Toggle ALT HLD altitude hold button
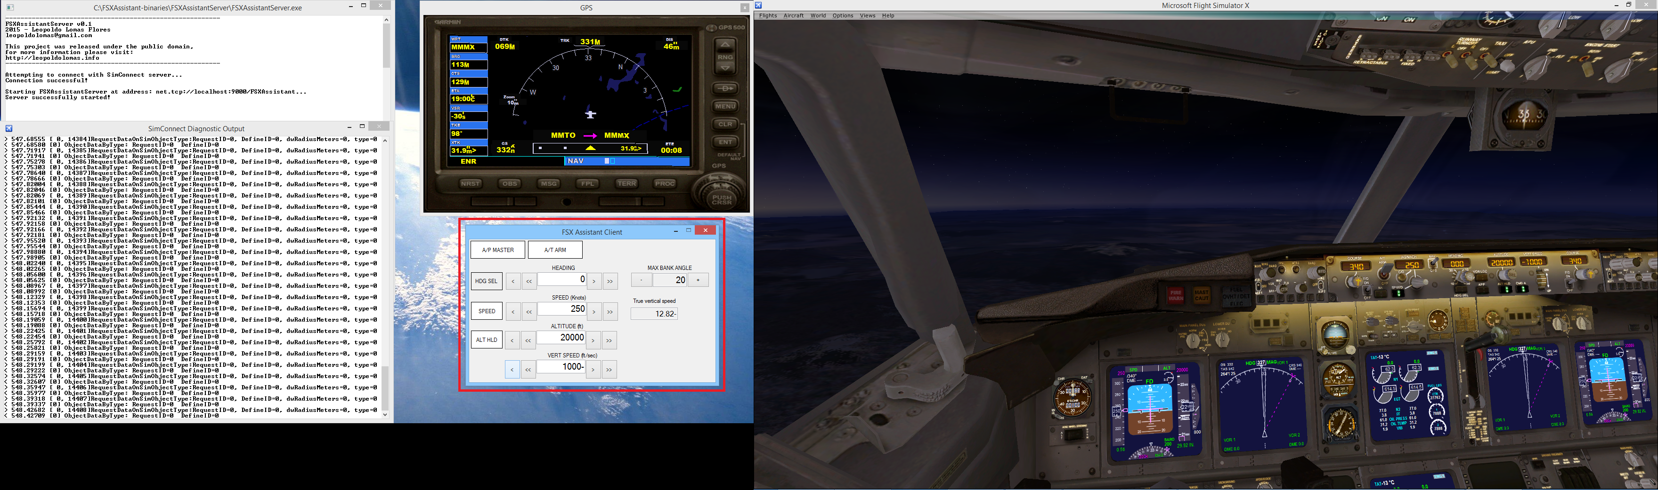The width and height of the screenshot is (1658, 490). (486, 340)
